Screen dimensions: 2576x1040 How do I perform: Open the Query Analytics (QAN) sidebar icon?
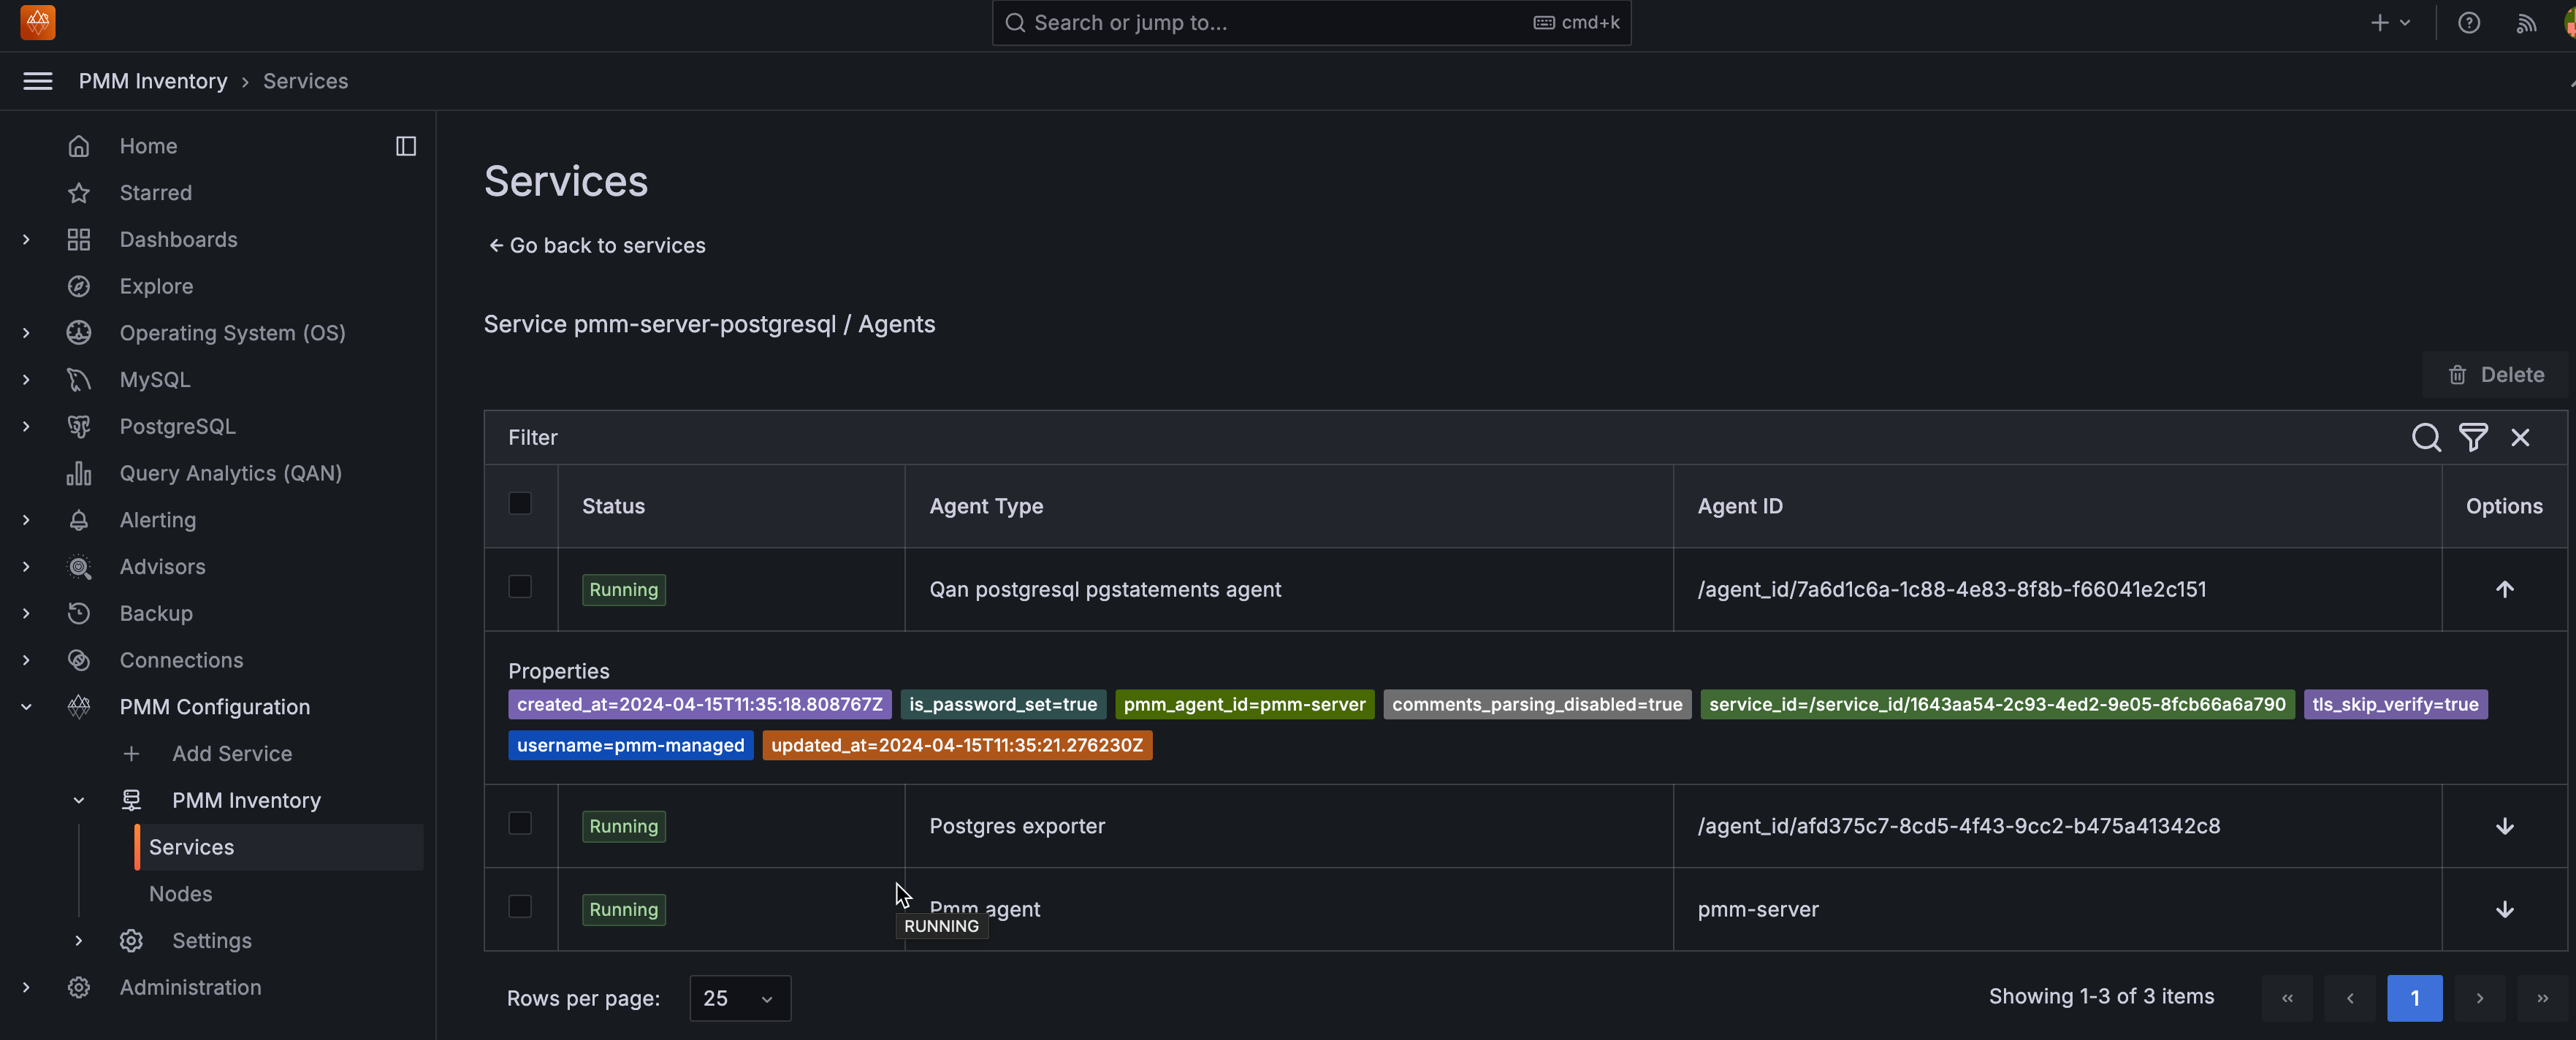click(79, 473)
